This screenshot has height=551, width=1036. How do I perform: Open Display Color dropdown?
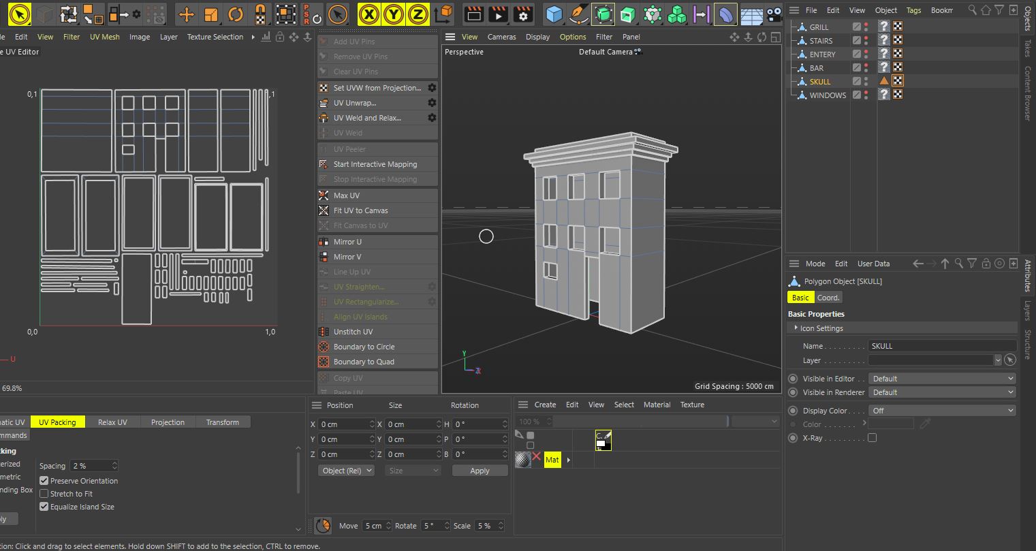click(x=943, y=411)
